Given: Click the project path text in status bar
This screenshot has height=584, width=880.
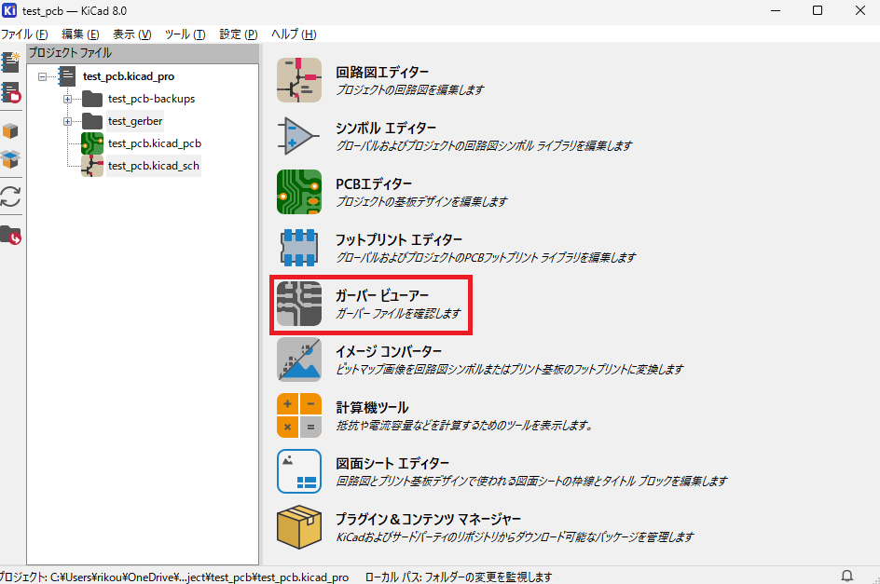Looking at the screenshot, I should point(173,577).
